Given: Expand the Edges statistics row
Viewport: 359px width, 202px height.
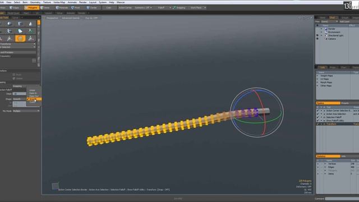Looking at the screenshot, I should [x=325, y=167].
